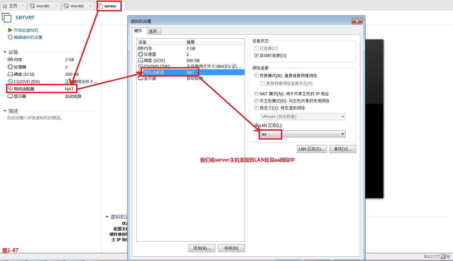Click the edit settings icon beside 编辑虚拟机设置
This screenshot has height=261, width=453.
coord(10,37)
